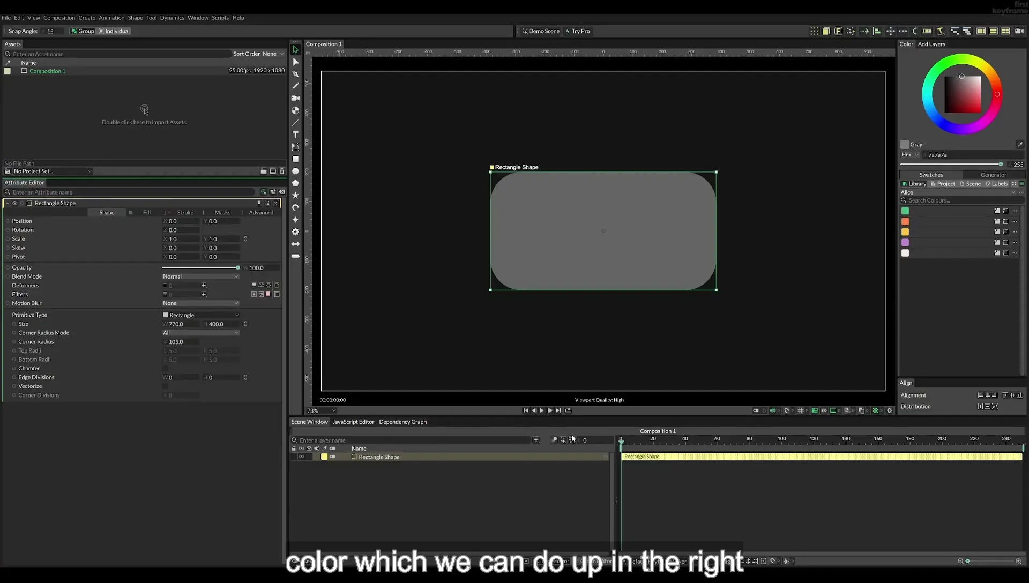1029x583 pixels.
Task: Open the Animation menu
Action: [x=111, y=18]
